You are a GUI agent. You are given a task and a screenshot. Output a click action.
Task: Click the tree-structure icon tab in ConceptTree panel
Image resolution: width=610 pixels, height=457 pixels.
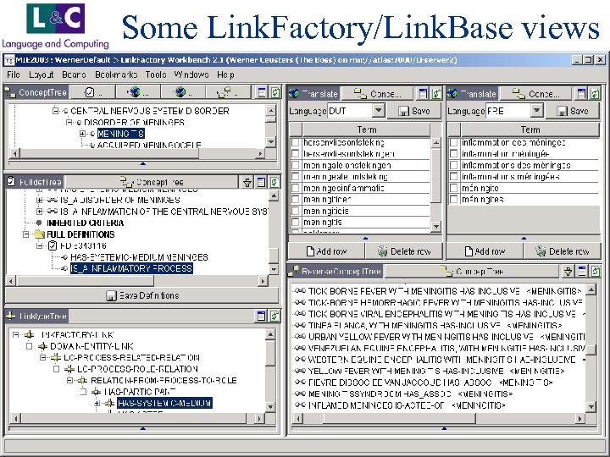click(228, 92)
